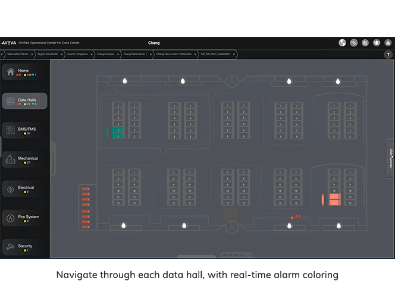This screenshot has width=395, height=296.
Task: Select Changi Data Center 1 breadcrumb
Action: pos(135,54)
